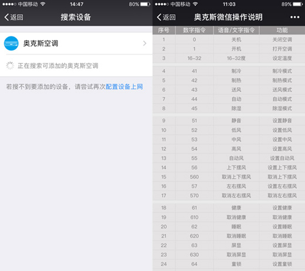305x271 pixels.
Task: Tap the 制热模式 function cell
Action: click(x=282, y=80)
